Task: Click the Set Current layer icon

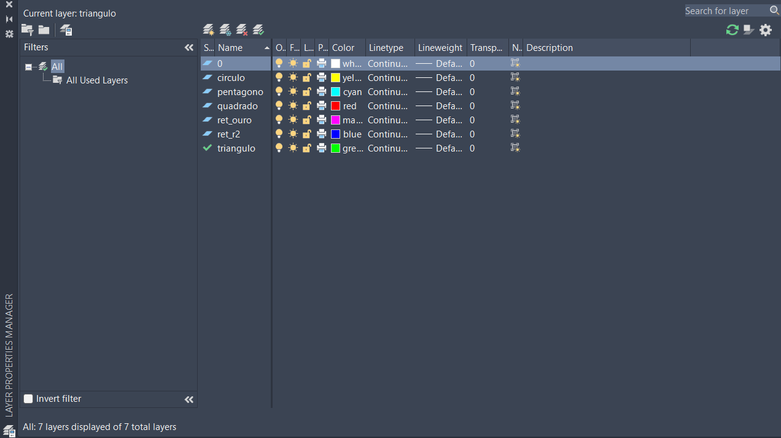Action: (258, 29)
